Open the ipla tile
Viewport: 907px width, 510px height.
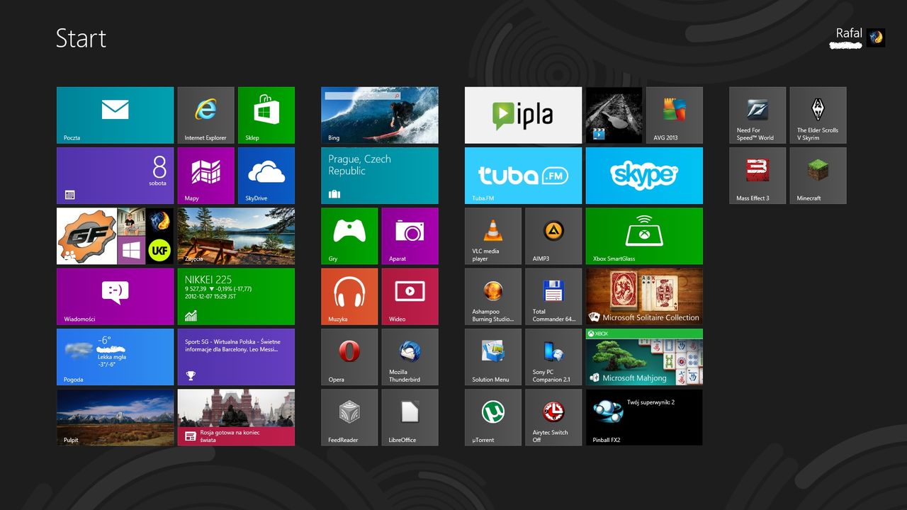pos(523,115)
